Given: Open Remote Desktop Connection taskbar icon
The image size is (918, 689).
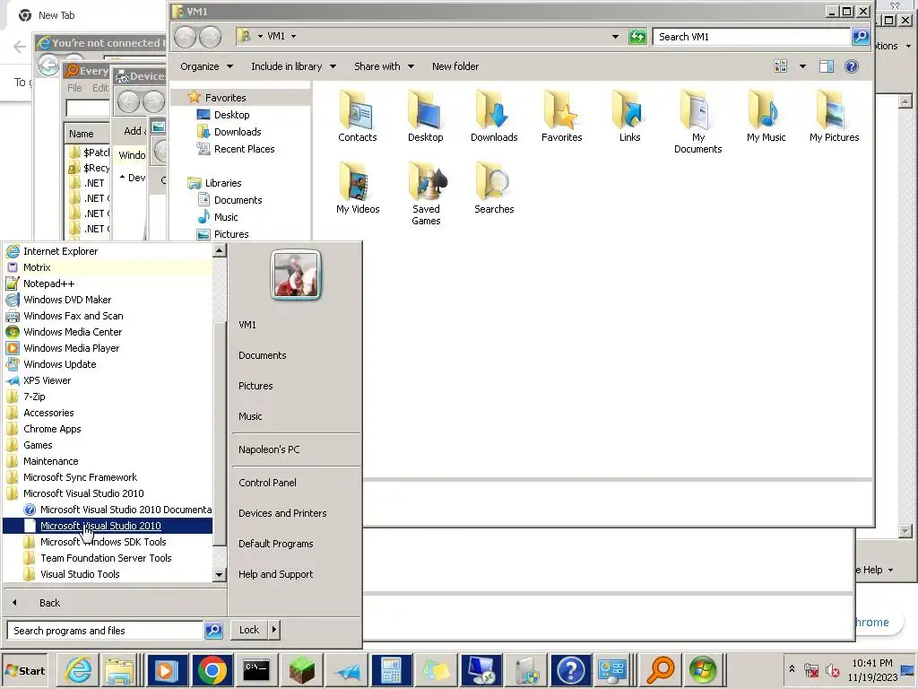Looking at the screenshot, I should click(481, 670).
